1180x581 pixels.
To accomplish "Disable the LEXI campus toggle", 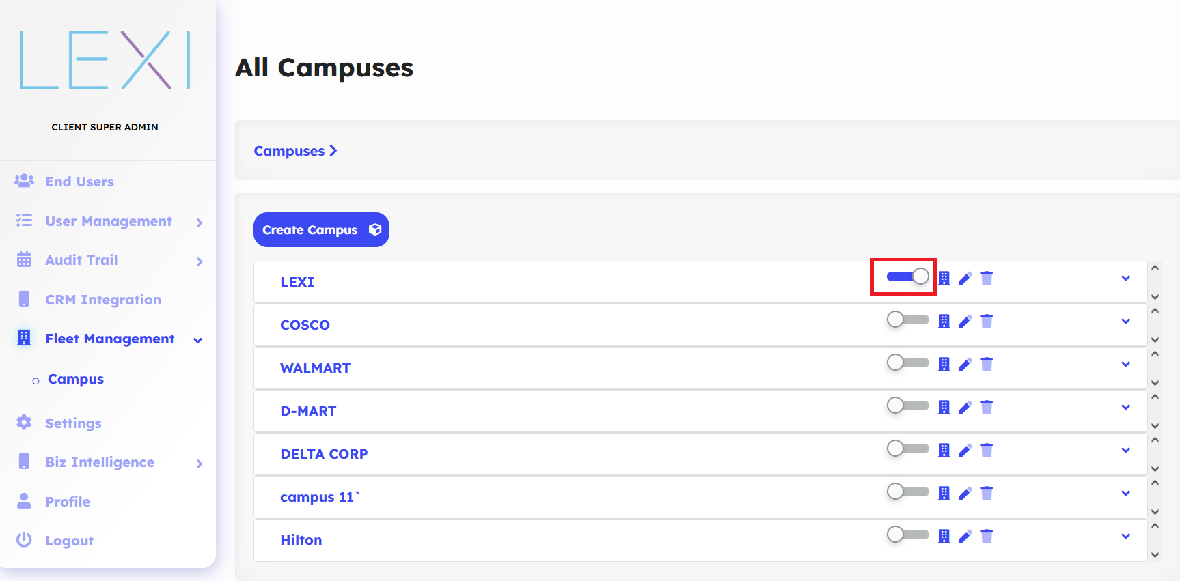I will tap(907, 277).
